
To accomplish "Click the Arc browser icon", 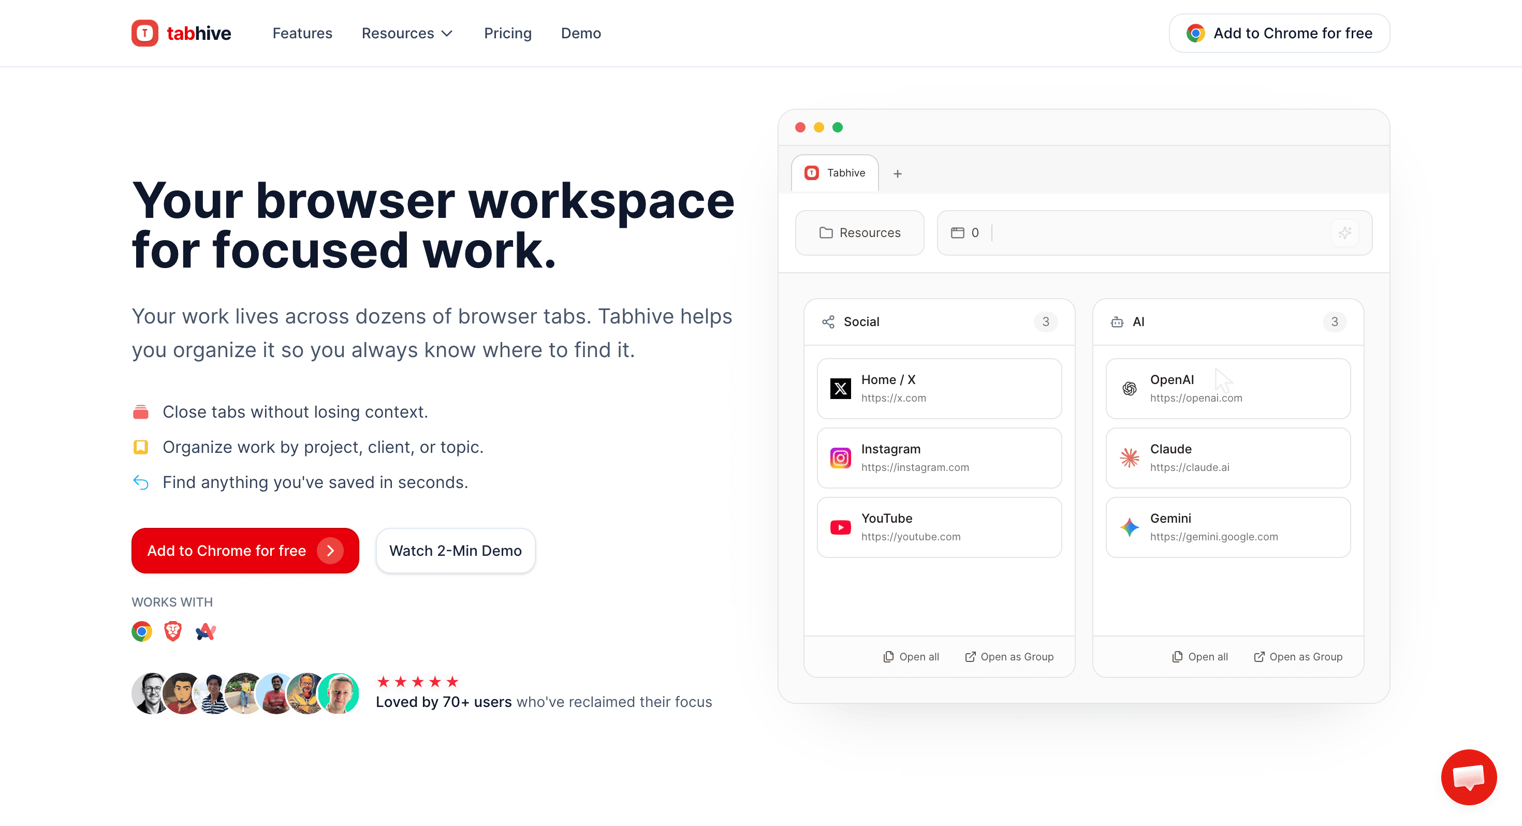I will pos(206,631).
